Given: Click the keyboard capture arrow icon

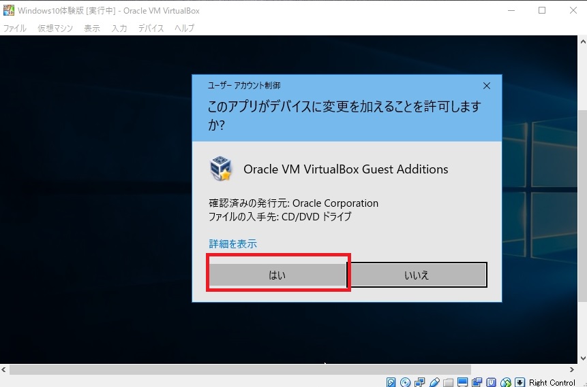Looking at the screenshot, I should point(520,382).
